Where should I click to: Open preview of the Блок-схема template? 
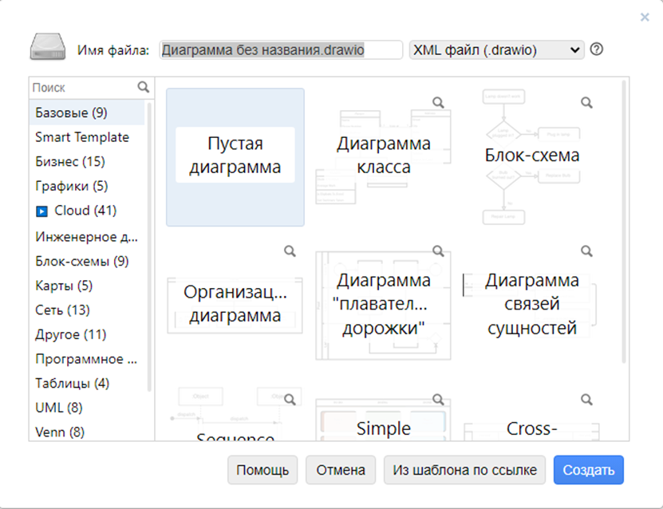(586, 102)
